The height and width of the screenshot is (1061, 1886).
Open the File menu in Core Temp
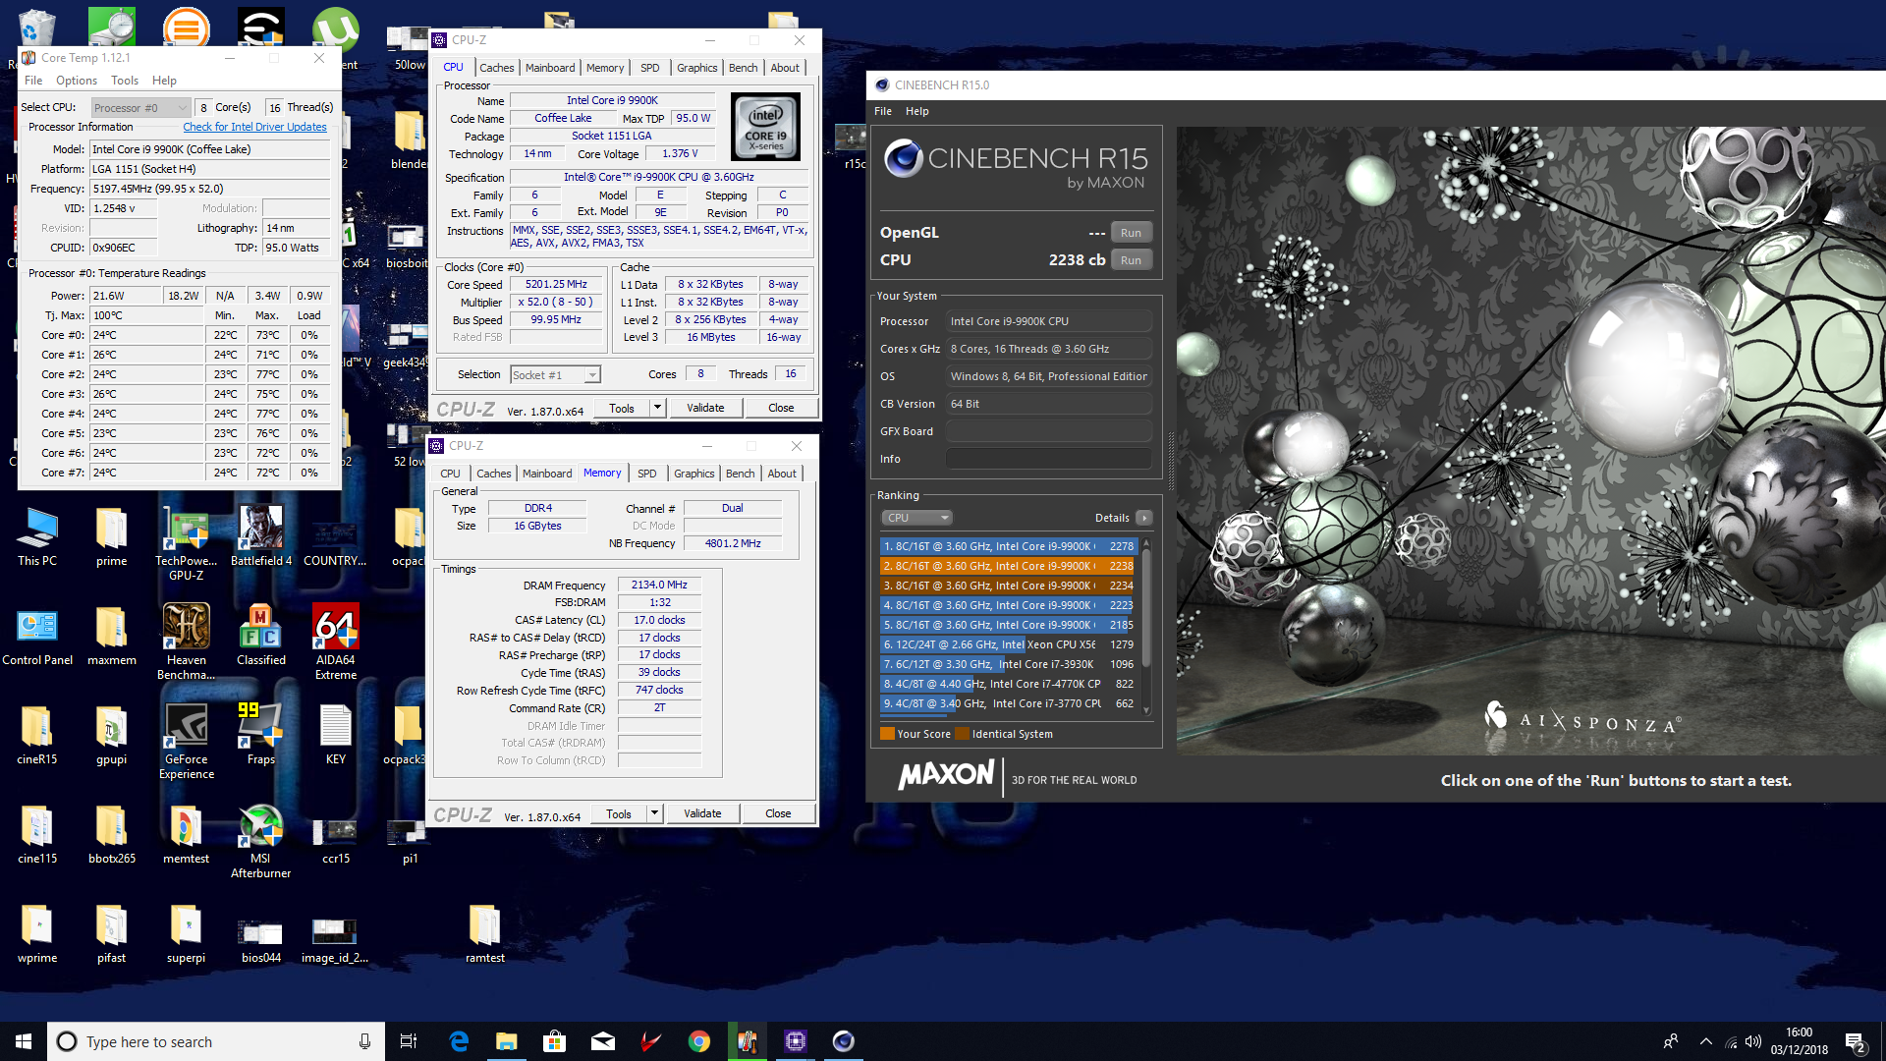click(x=33, y=81)
